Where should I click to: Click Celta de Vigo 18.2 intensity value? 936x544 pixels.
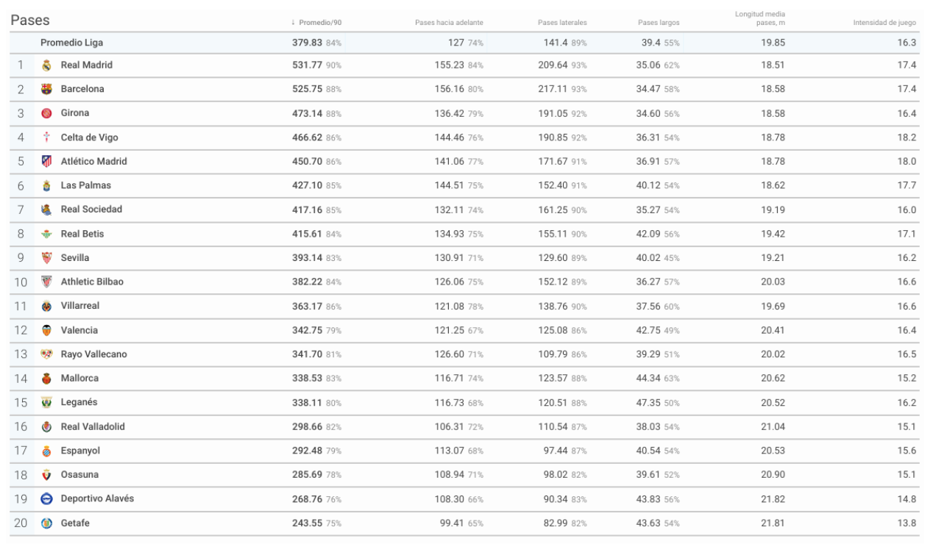(907, 137)
